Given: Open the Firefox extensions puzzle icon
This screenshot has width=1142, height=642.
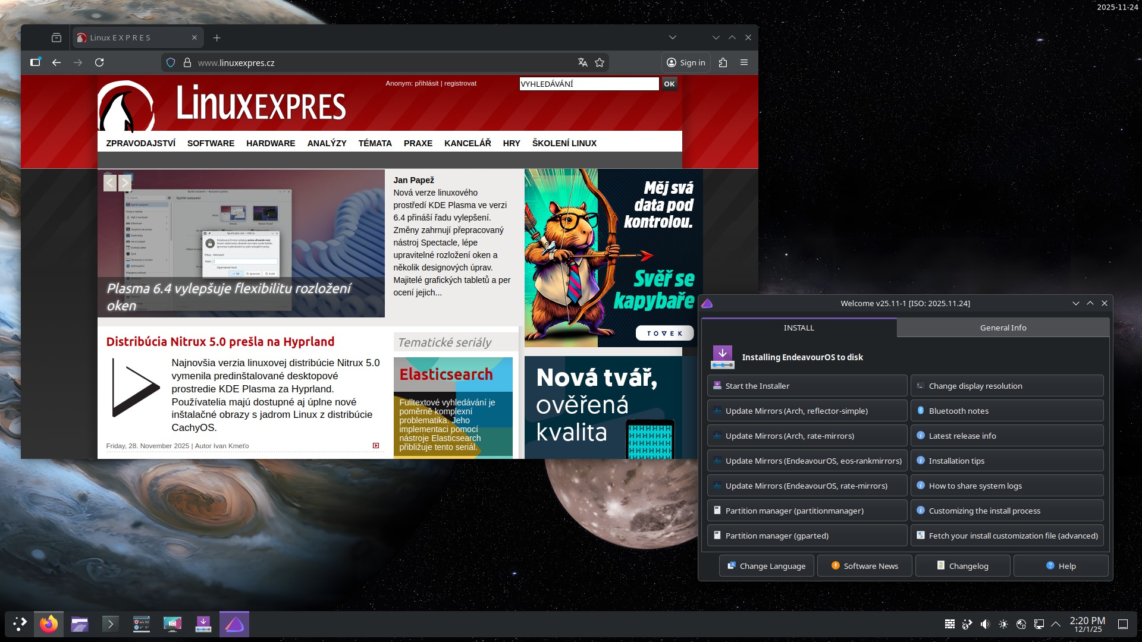Looking at the screenshot, I should (x=723, y=62).
